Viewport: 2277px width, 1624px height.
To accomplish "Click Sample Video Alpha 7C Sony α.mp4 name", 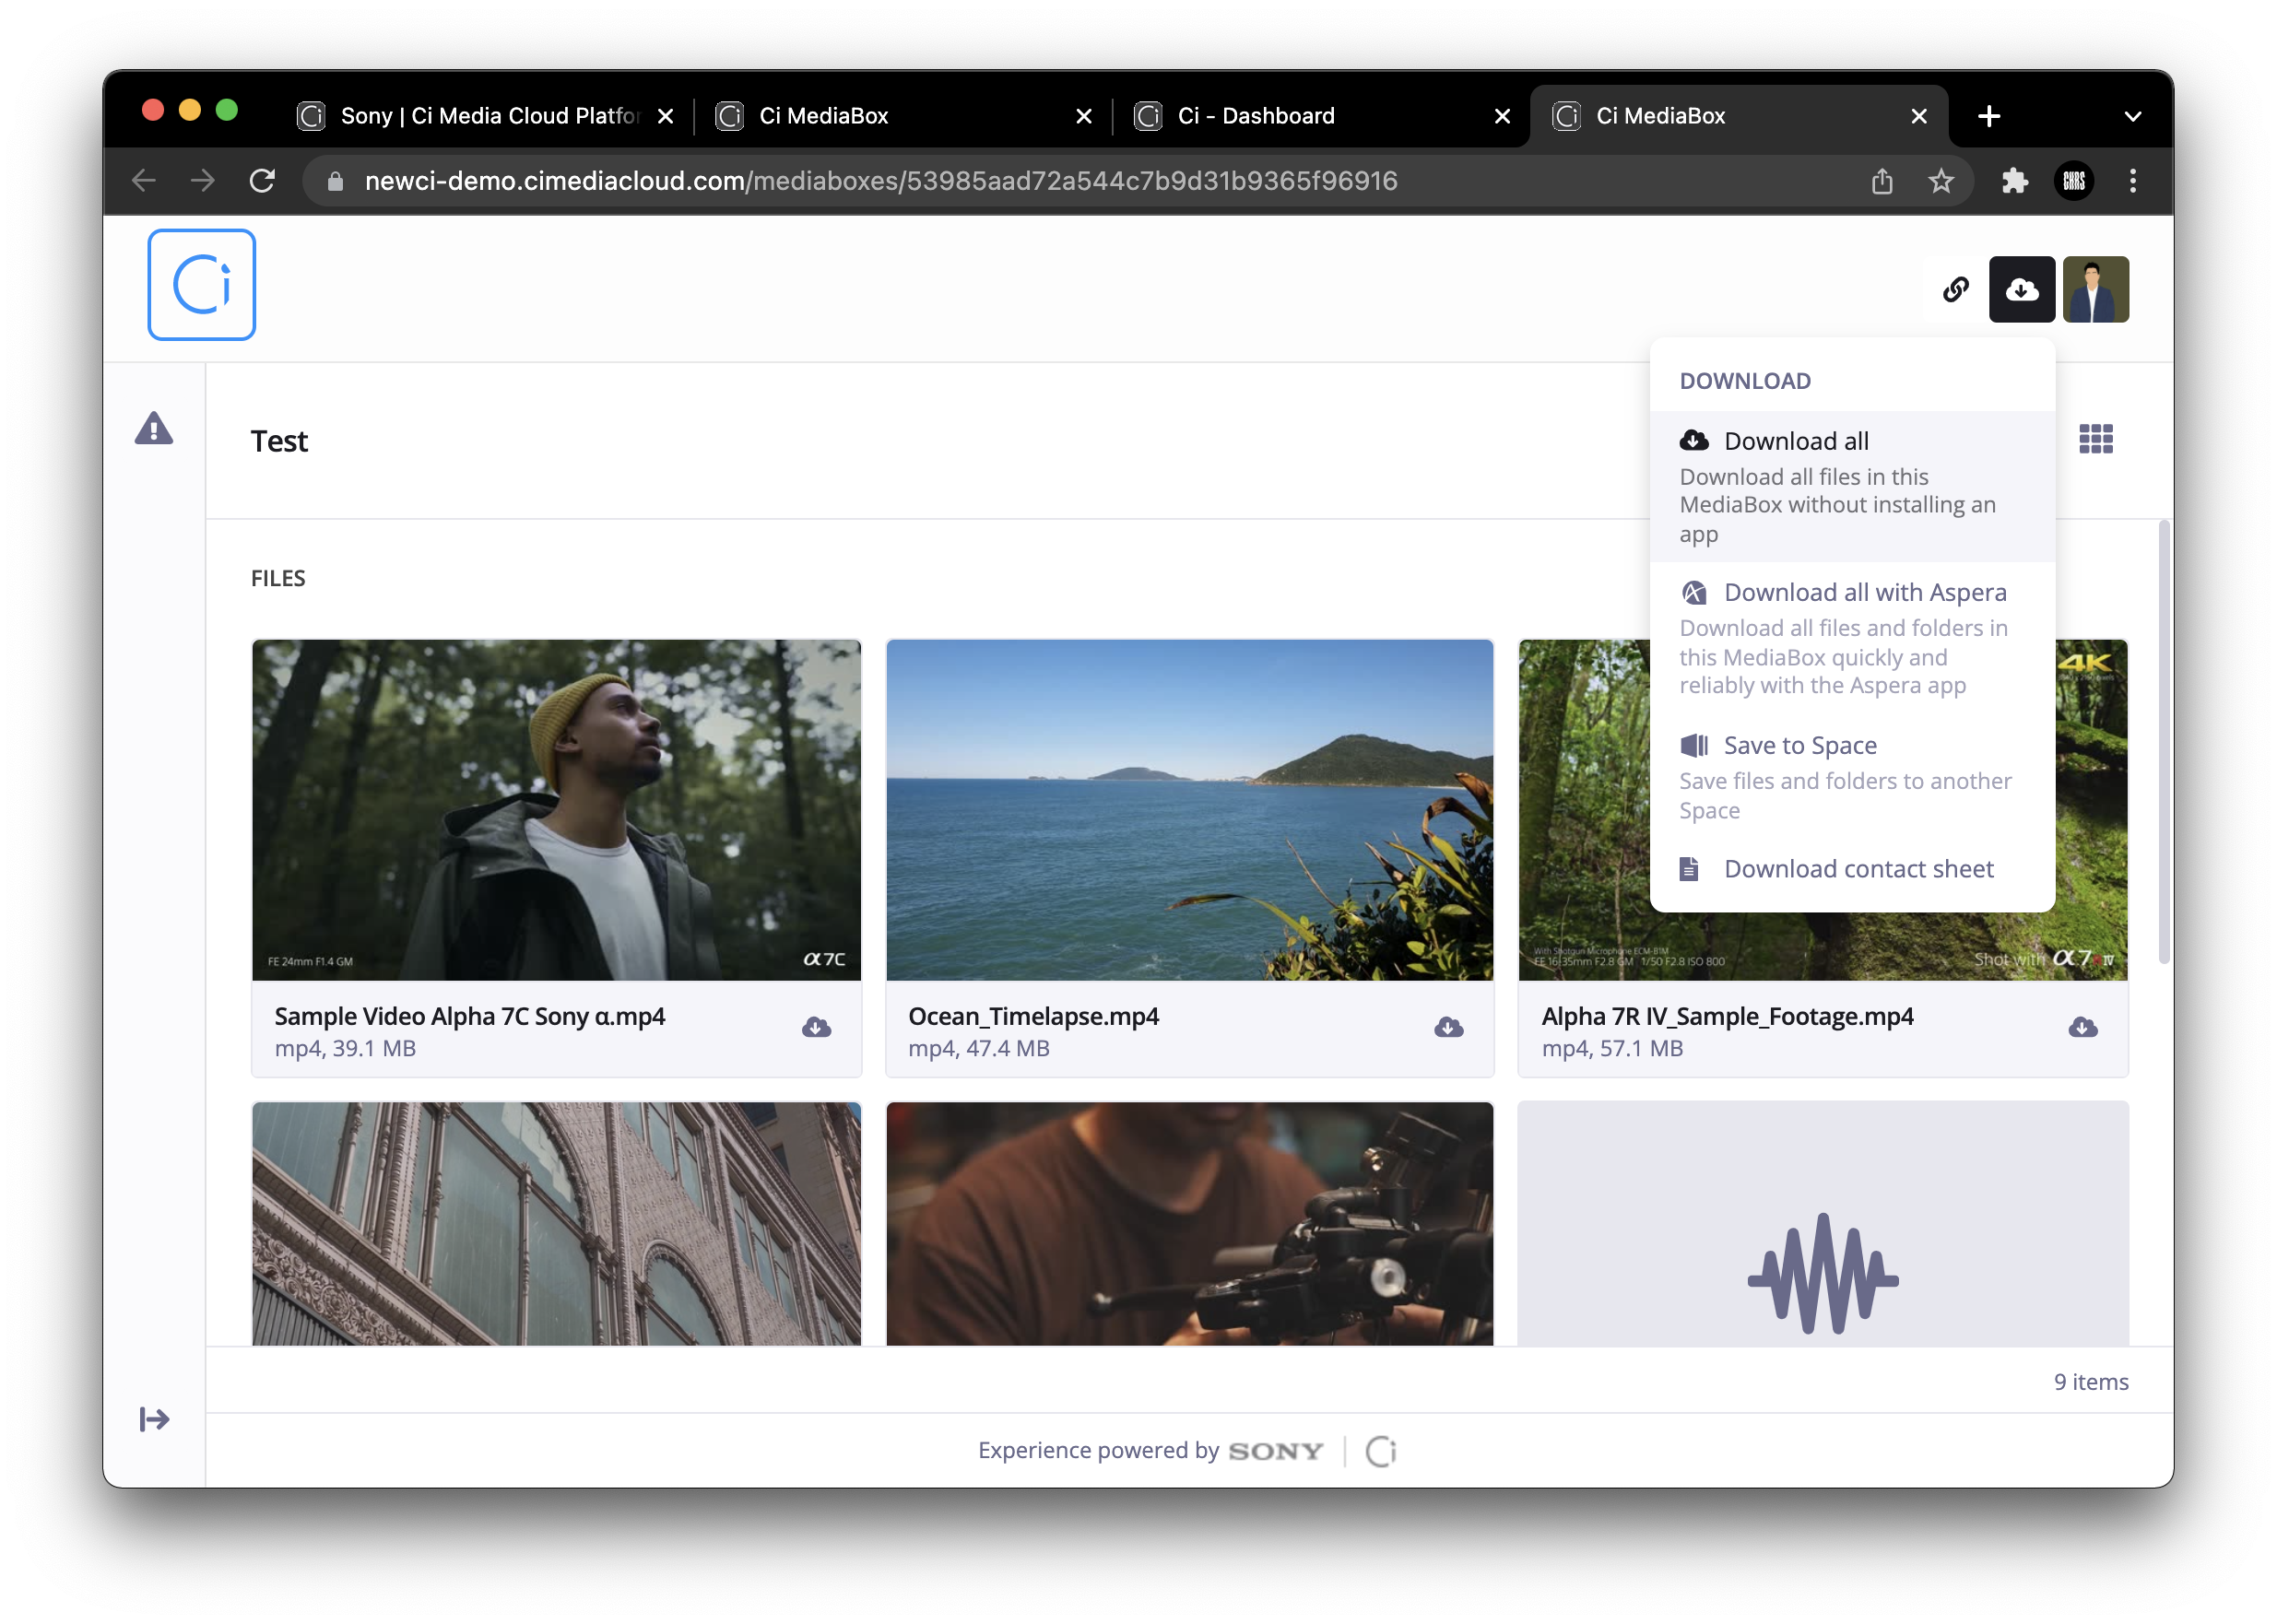I will 470,1016.
